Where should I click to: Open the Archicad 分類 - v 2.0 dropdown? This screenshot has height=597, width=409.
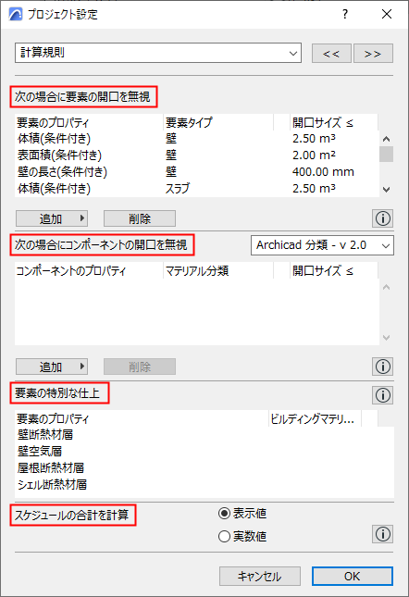(x=322, y=245)
